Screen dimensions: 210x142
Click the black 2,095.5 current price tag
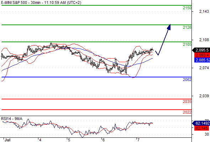201,50
